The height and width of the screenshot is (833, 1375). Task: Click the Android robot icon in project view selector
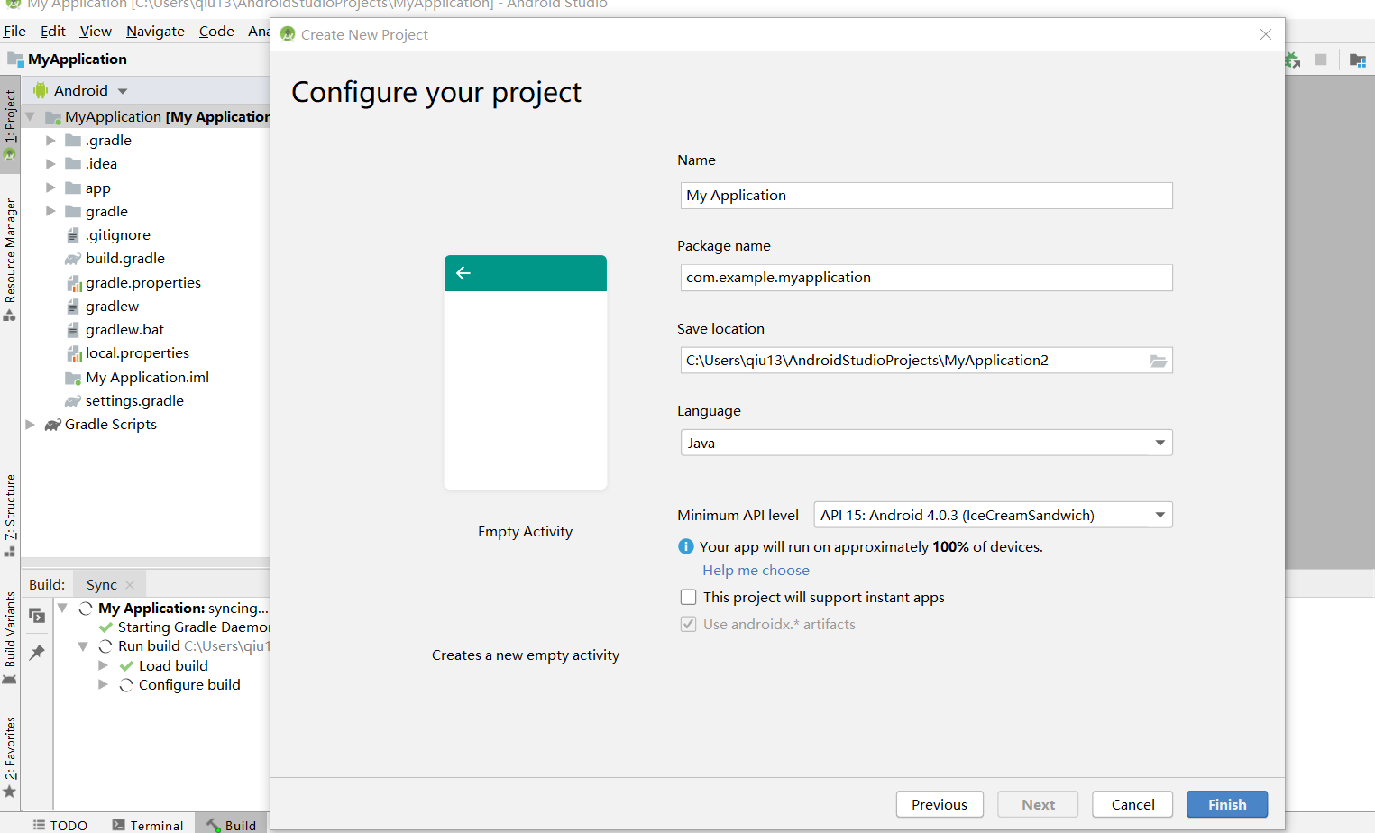click(x=41, y=90)
